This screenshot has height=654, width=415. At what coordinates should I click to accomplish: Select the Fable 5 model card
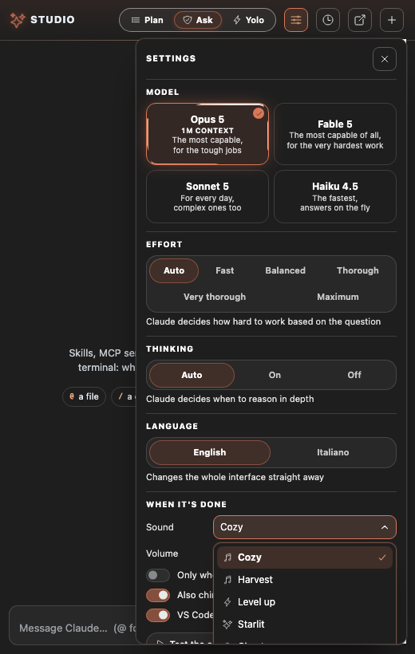coord(335,134)
